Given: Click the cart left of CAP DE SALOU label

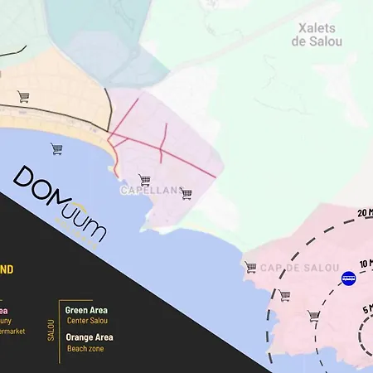Looking at the screenshot, I should click(x=250, y=267).
